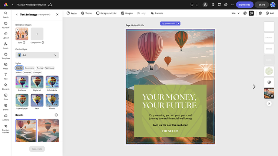
Task: Click the Translate toolbar option
Action: (157, 13)
